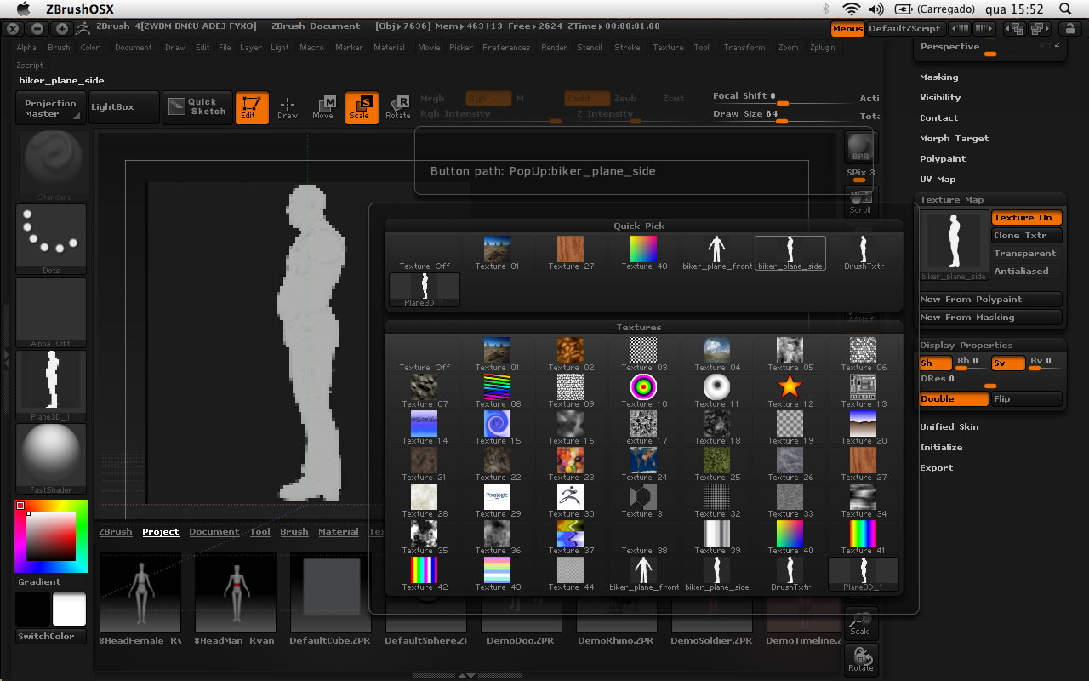Select the Draw mode icon

(x=288, y=107)
